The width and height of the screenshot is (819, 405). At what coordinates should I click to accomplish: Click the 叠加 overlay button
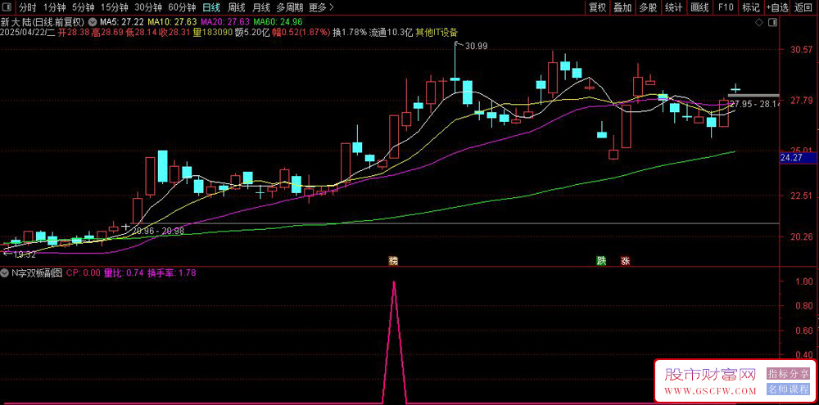pyautogui.click(x=622, y=7)
